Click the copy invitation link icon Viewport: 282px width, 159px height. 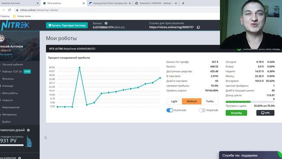tap(198, 27)
